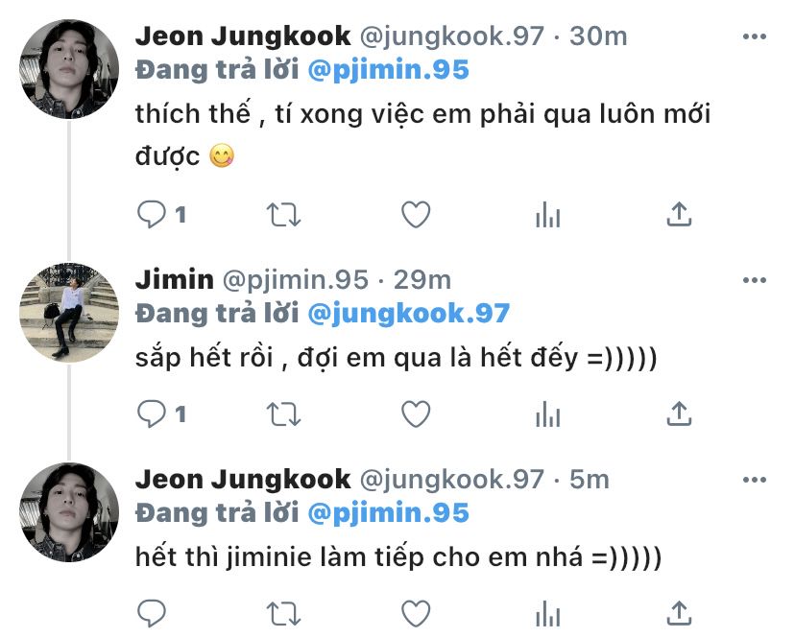The image size is (795, 638).
Task: Click the Jeon Jungkook name on 5m tweet
Action: (243, 478)
